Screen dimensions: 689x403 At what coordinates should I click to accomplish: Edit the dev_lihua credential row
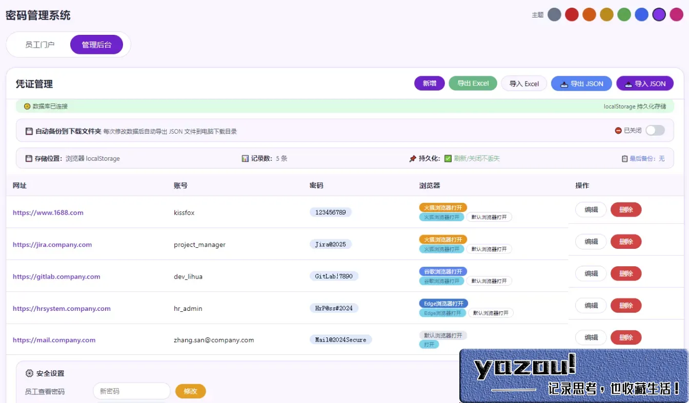tap(591, 273)
